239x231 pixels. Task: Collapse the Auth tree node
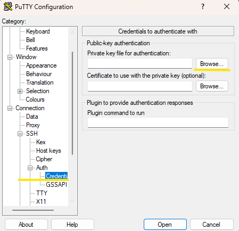pyautogui.click(x=30, y=168)
